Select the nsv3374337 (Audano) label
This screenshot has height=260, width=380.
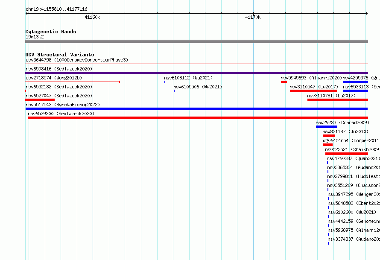coord(354,239)
